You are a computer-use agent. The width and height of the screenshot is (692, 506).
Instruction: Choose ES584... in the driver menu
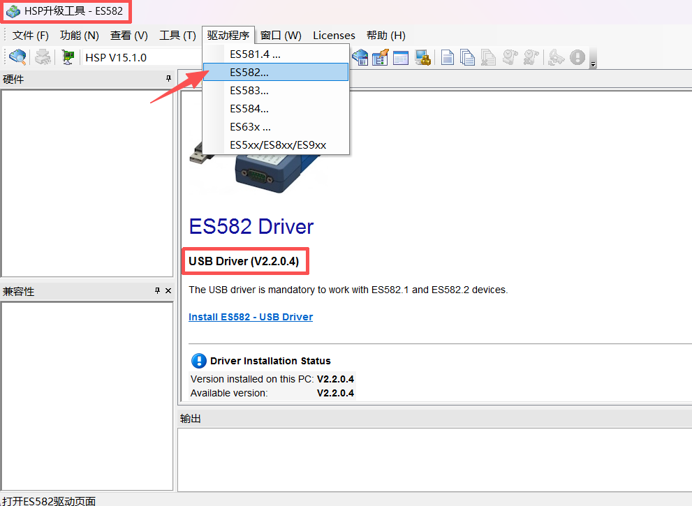[x=276, y=108]
